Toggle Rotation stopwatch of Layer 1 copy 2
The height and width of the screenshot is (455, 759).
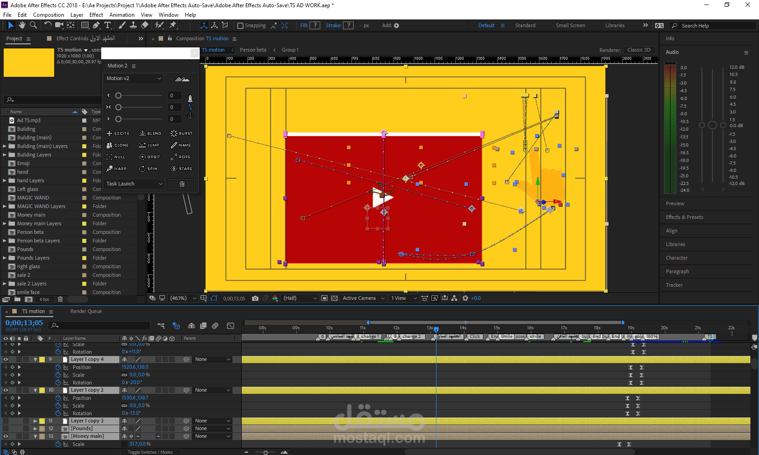click(58, 413)
